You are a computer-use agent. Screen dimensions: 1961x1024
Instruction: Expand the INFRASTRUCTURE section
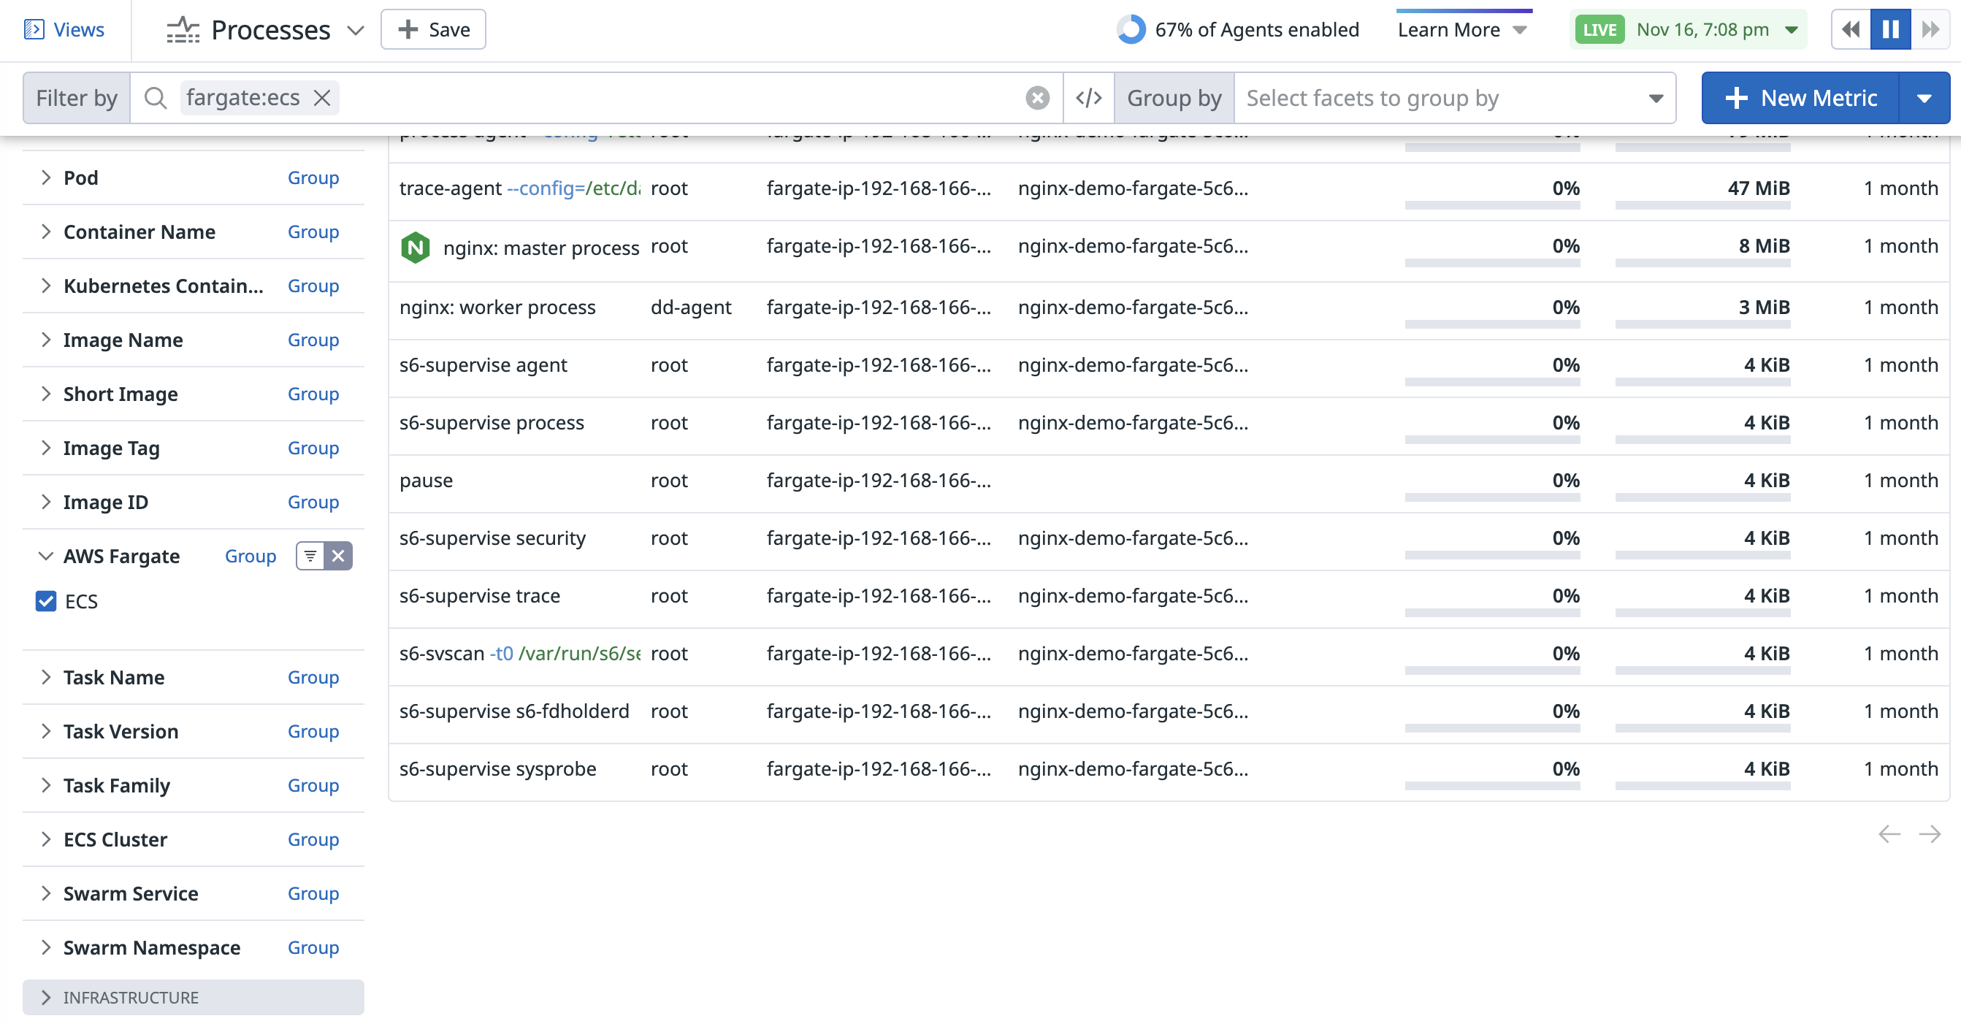(x=194, y=998)
